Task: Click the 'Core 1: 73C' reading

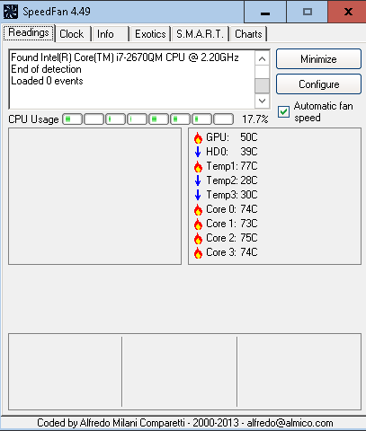Action: pos(232,224)
